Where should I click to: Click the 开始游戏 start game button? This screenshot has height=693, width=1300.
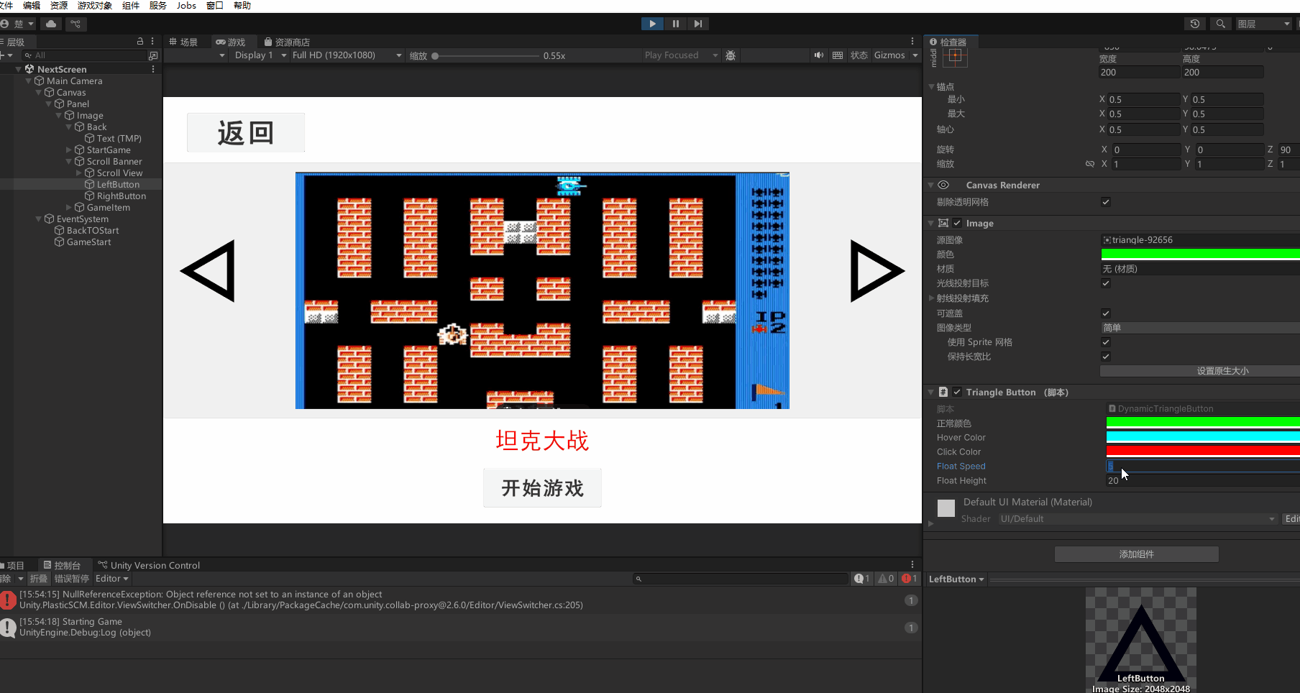pos(542,488)
